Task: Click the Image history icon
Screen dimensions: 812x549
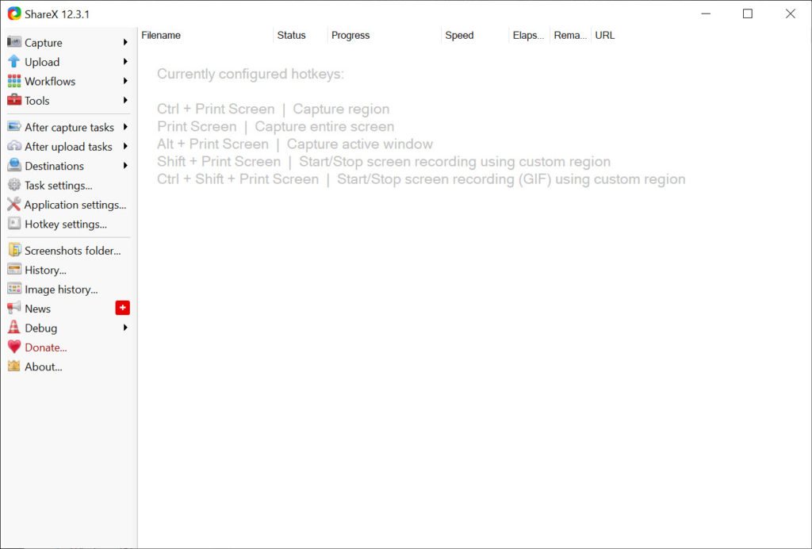Action: [14, 289]
